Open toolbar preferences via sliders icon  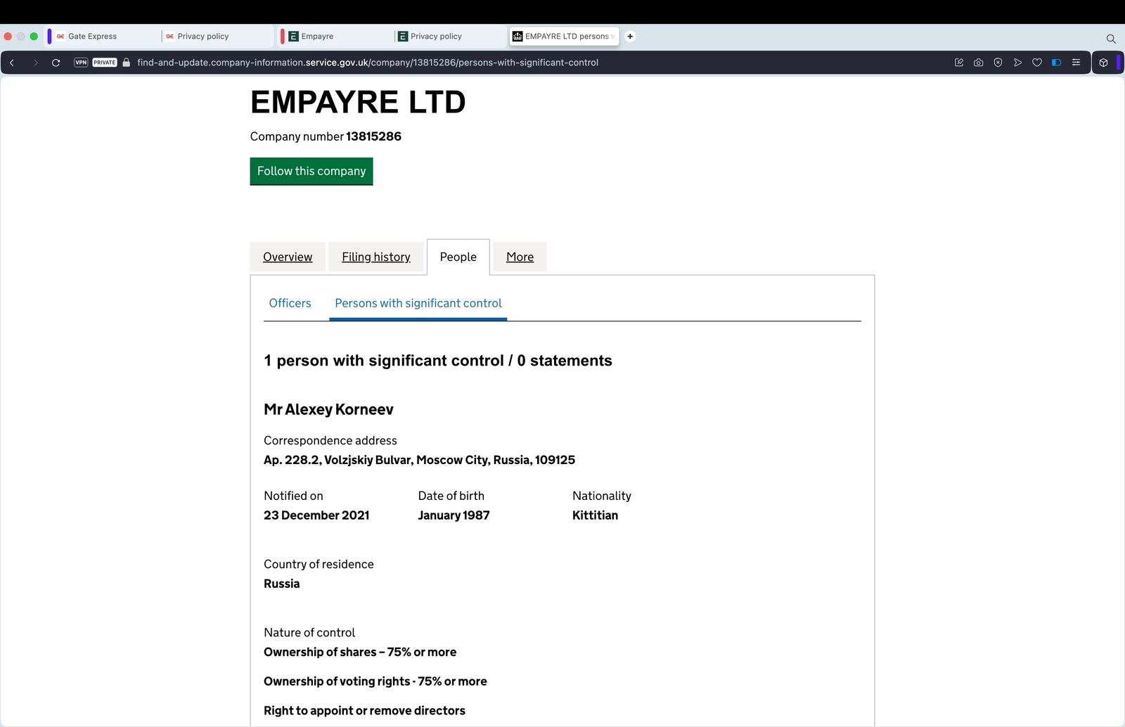coord(1076,63)
